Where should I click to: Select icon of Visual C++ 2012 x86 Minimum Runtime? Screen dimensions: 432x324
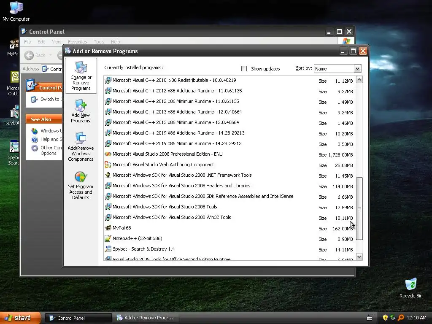tap(108, 101)
